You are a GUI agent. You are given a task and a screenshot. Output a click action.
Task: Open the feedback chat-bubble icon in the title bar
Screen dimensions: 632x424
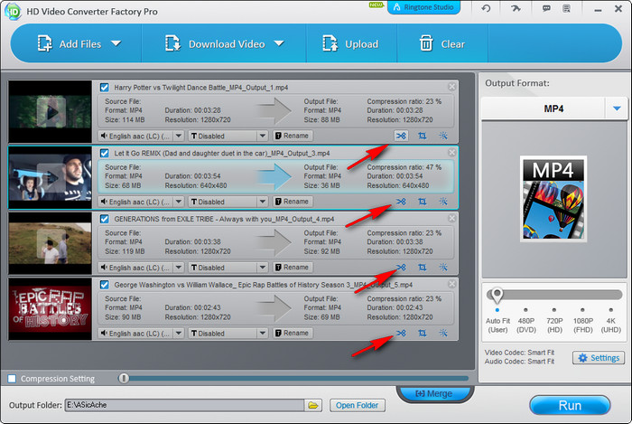(x=546, y=8)
